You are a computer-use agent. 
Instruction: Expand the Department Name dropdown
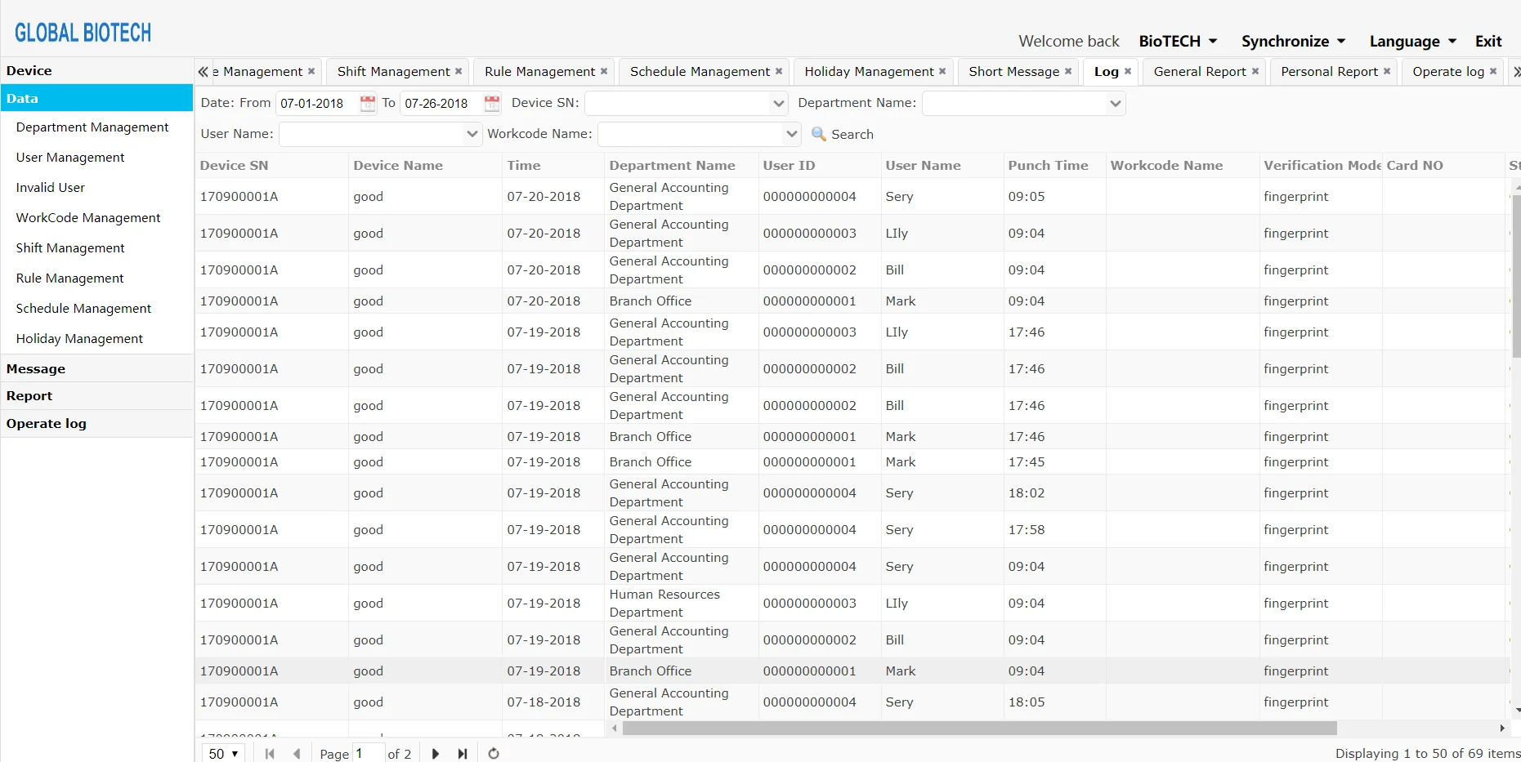tap(1115, 103)
